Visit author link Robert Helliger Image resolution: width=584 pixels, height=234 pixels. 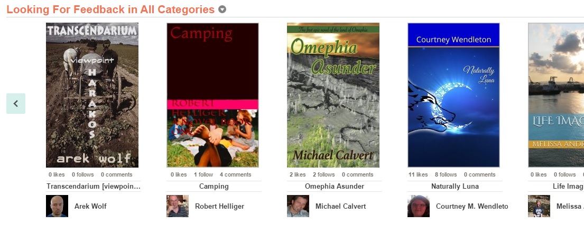219,206
